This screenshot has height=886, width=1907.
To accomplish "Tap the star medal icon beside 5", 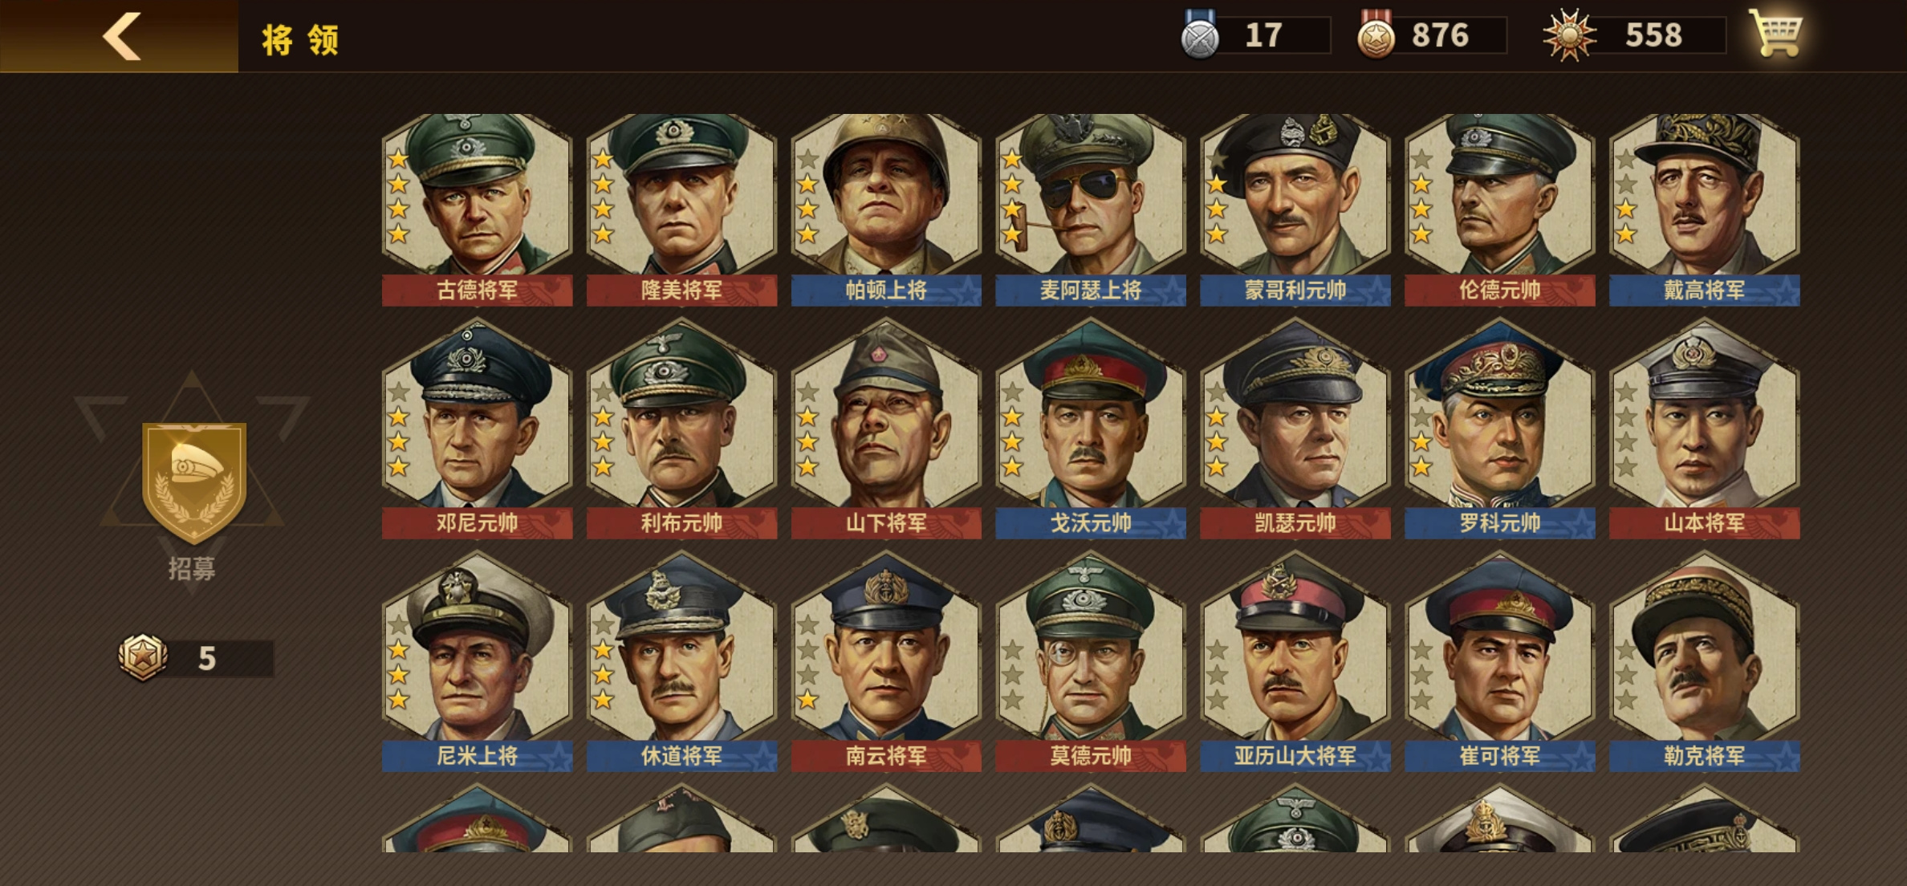I will coord(143,657).
